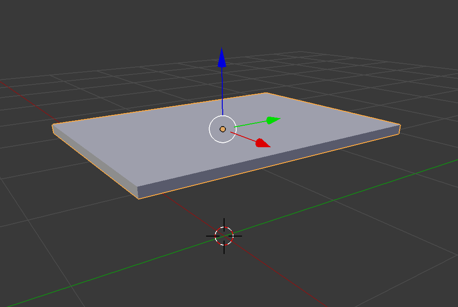The height and width of the screenshot is (307, 458).
Task: Click the blue Z-axis arrowhead of the gizmo
Action: point(222,58)
